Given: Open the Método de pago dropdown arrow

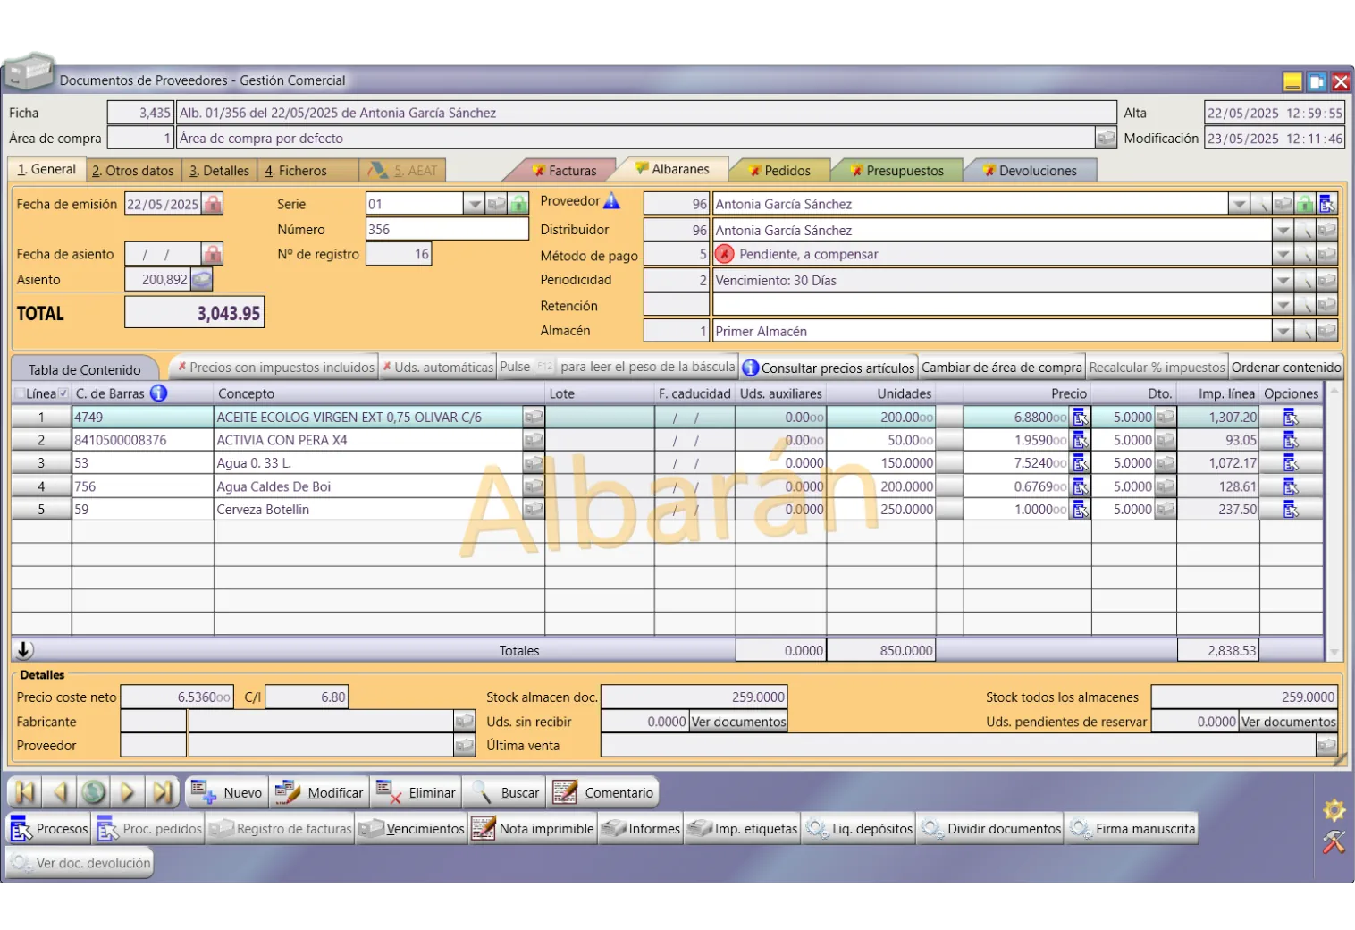Looking at the screenshot, I should (1283, 255).
